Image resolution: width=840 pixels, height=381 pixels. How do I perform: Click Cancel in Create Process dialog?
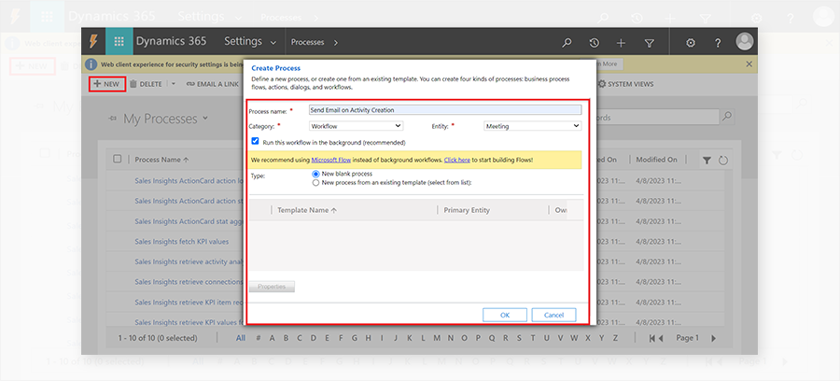553,315
